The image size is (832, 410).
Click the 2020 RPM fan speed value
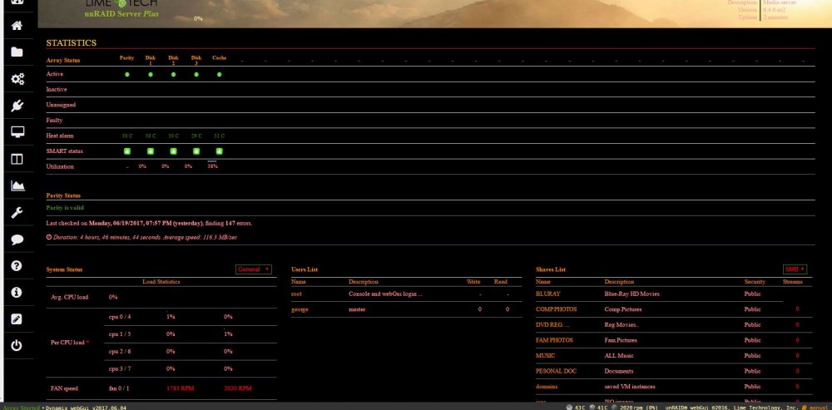pyautogui.click(x=238, y=388)
